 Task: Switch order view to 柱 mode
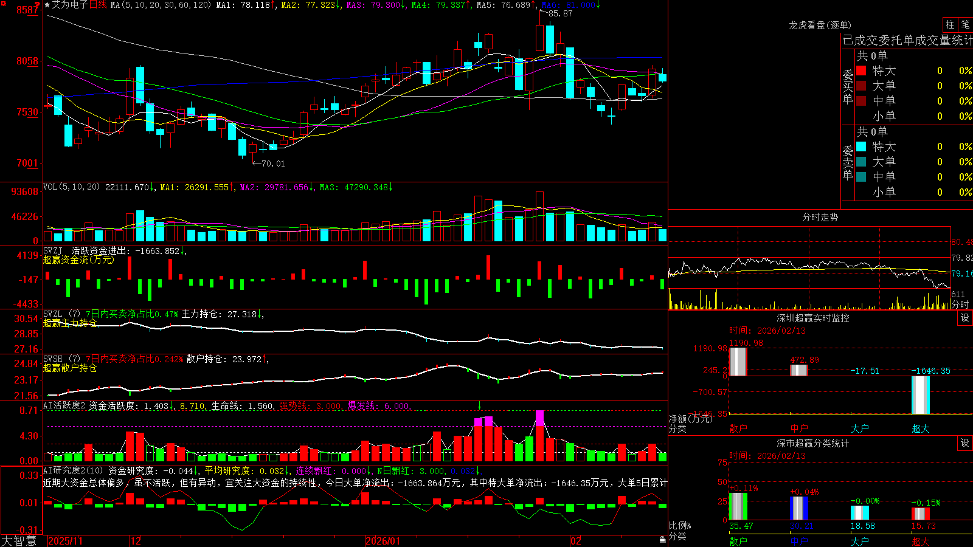[950, 25]
